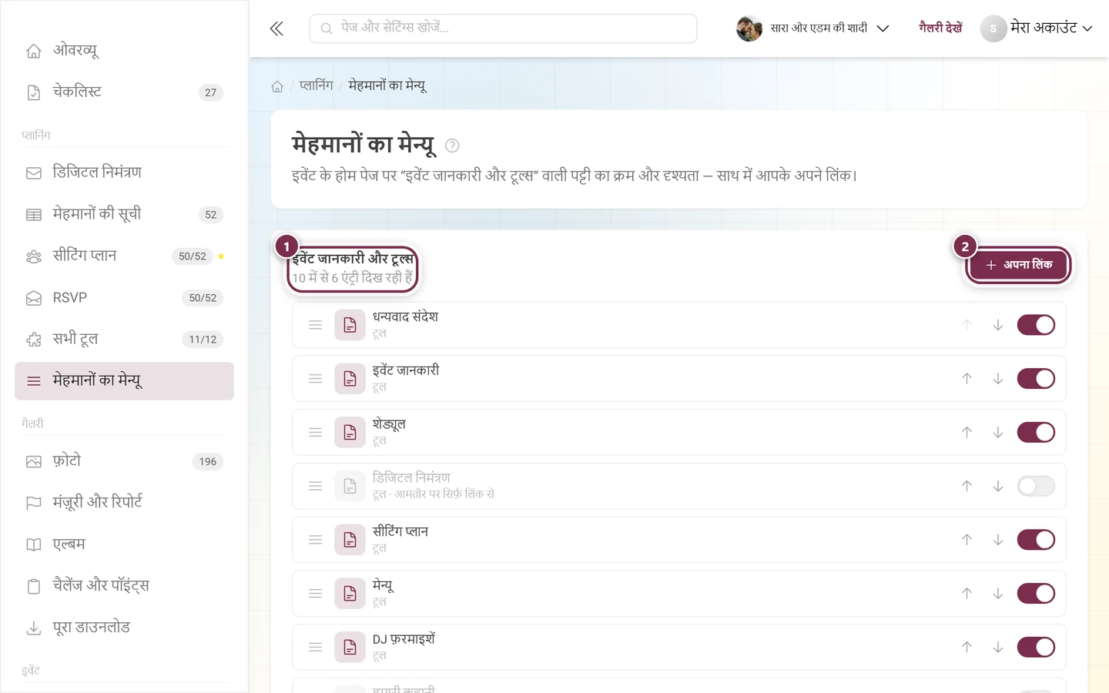Move इवेंट जानकारी row up
1109x693 pixels.
point(967,379)
